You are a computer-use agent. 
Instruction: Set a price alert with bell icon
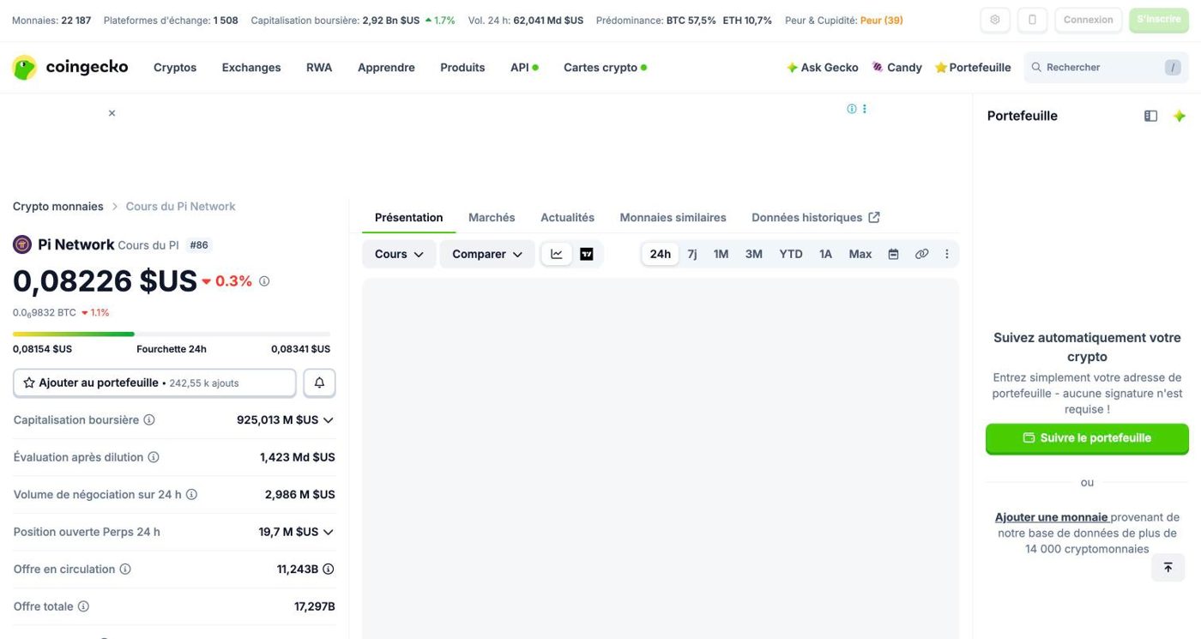(319, 383)
